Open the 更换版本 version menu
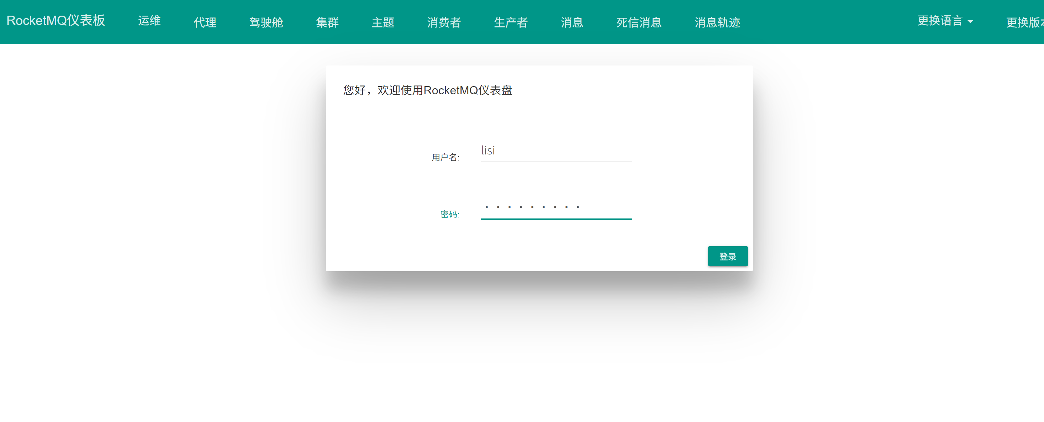Image resolution: width=1044 pixels, height=422 pixels. 1024,22
